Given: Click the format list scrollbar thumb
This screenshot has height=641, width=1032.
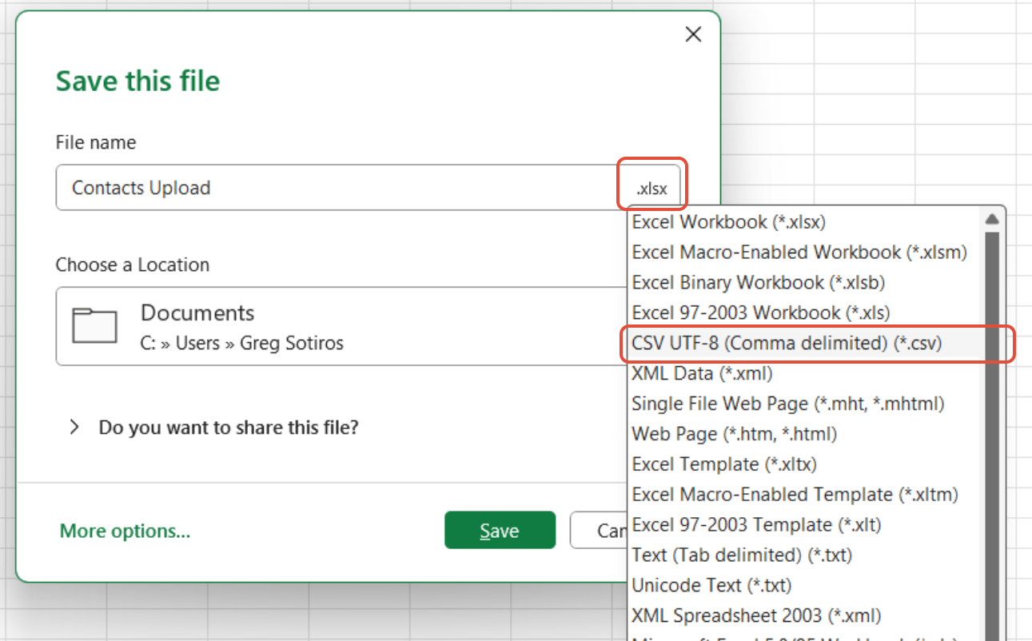Looking at the screenshot, I should click(992, 436).
